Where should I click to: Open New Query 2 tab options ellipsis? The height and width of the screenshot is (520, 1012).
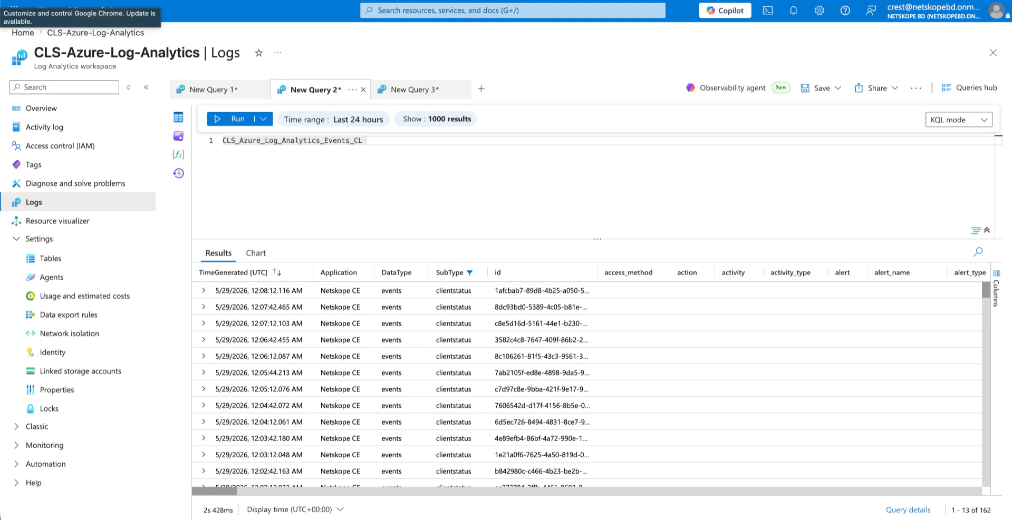point(352,90)
